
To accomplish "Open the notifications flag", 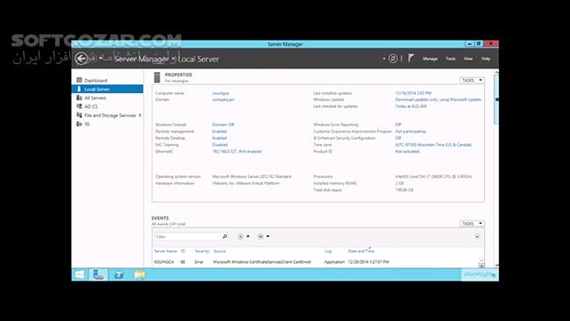I will (410, 58).
